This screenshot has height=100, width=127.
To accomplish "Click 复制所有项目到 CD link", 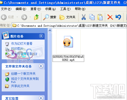I will click(x=24, y=54).
